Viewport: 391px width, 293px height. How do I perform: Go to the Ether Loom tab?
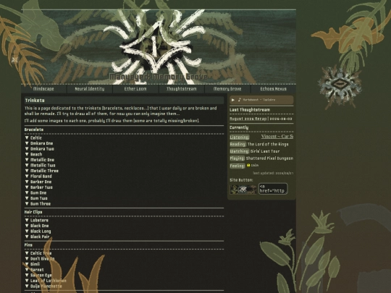(x=135, y=89)
